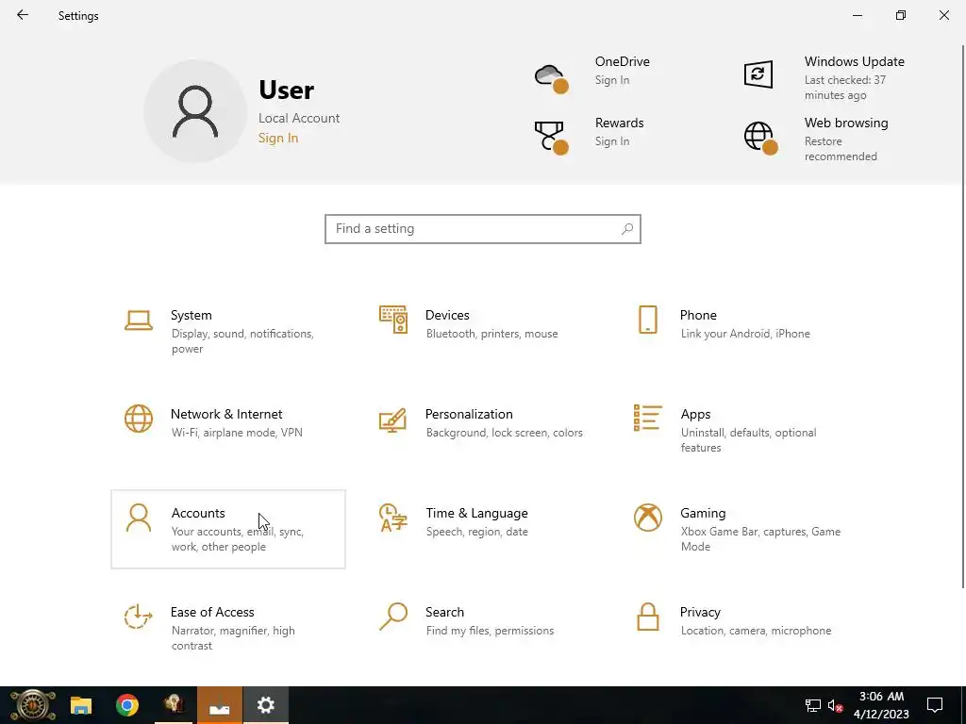This screenshot has height=724, width=966.
Task: Select the Devices settings title
Action: click(447, 315)
